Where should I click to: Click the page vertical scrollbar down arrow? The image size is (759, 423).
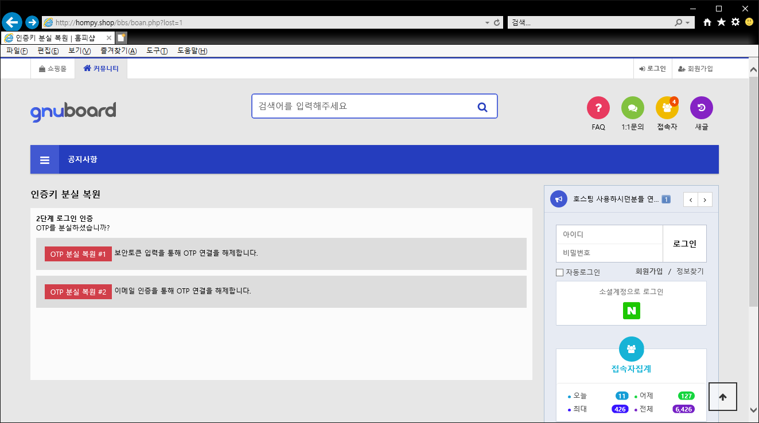[753, 410]
